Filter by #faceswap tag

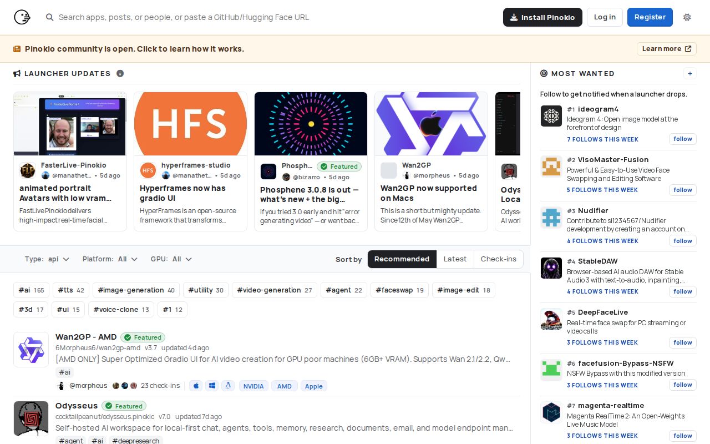tap(399, 290)
